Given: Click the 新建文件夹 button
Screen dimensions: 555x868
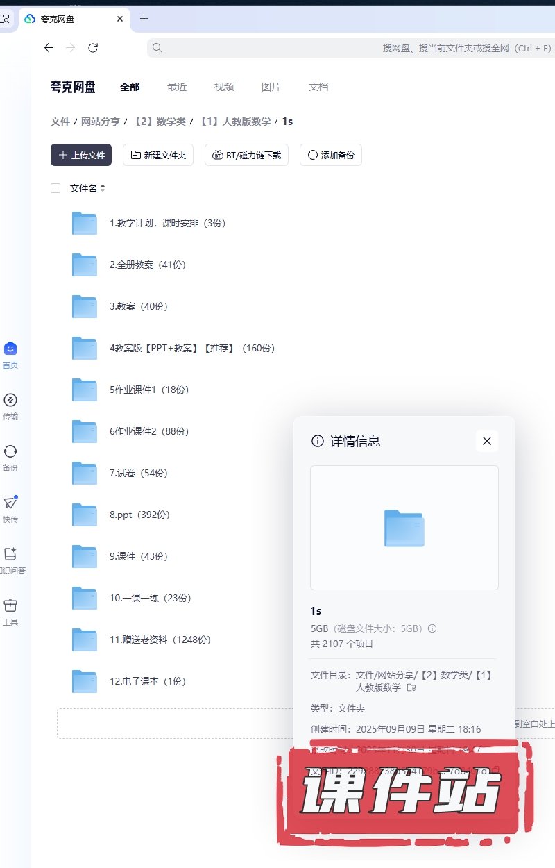Looking at the screenshot, I should [x=158, y=155].
